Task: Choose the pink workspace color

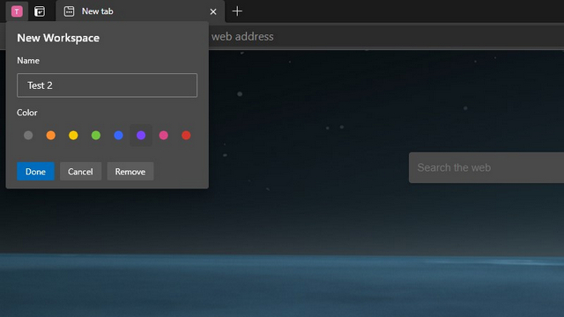Action: coord(164,135)
